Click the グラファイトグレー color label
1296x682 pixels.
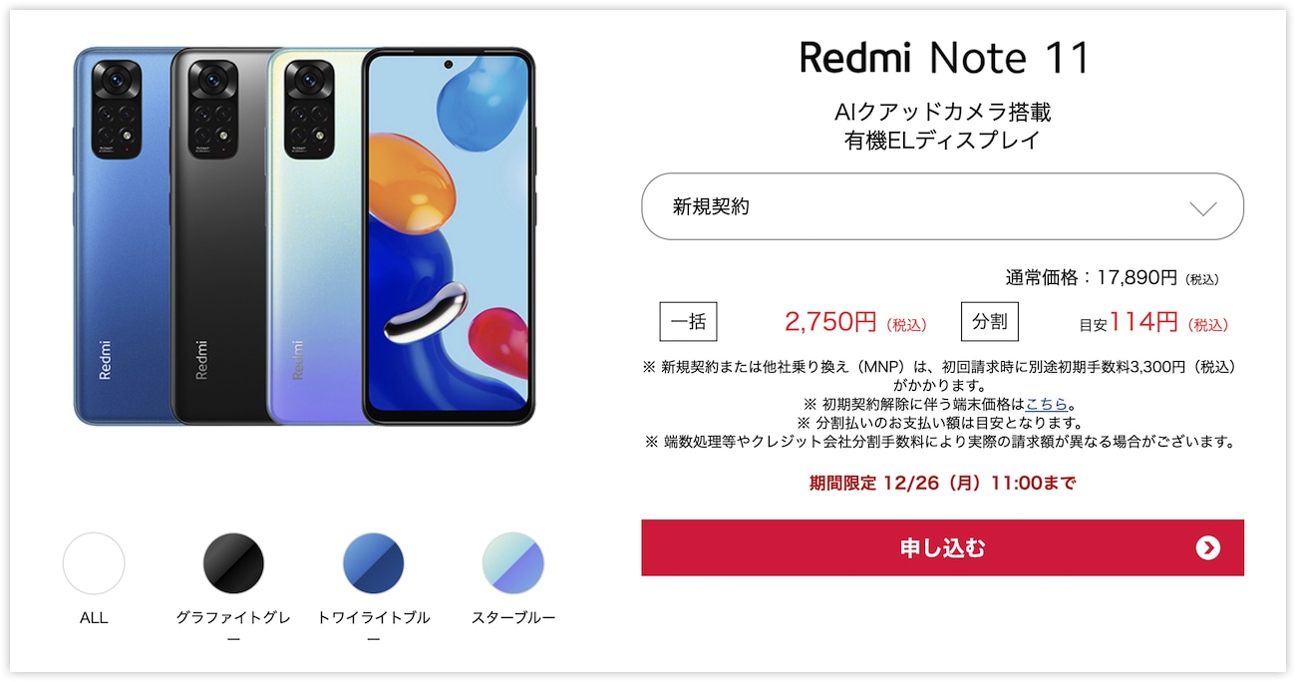click(233, 627)
